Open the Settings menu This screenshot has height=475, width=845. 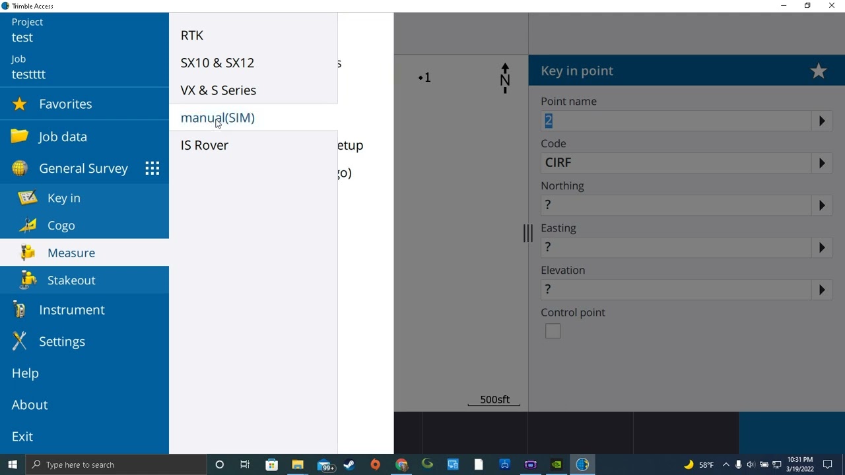click(84, 341)
